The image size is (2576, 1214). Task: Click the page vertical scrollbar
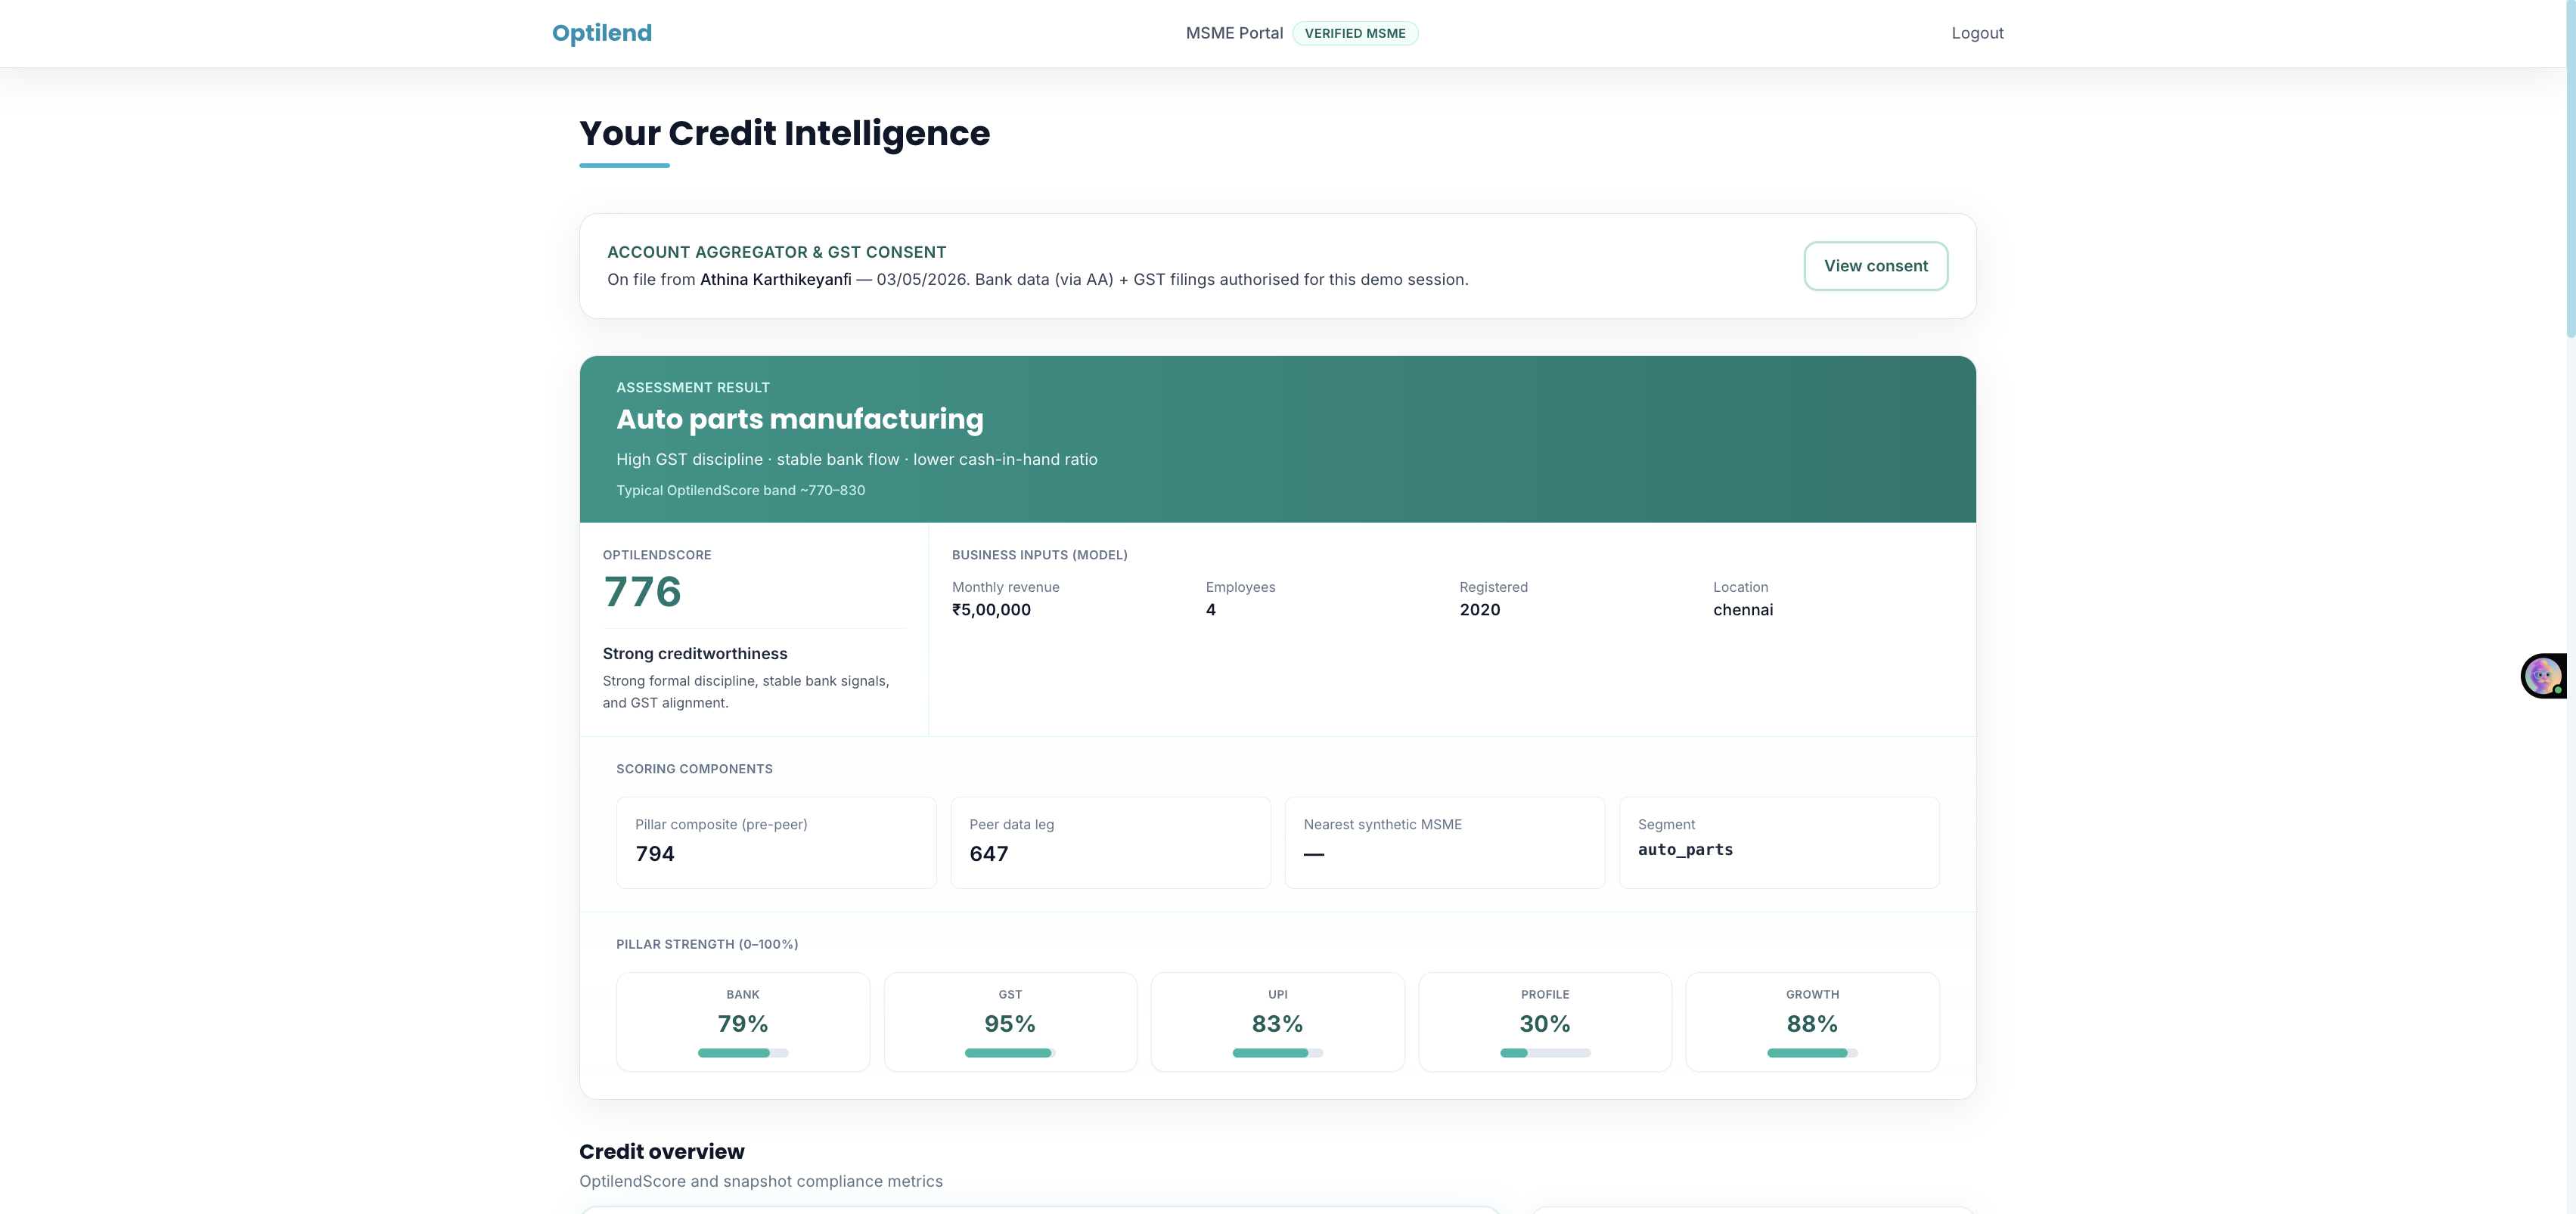tap(2570, 606)
